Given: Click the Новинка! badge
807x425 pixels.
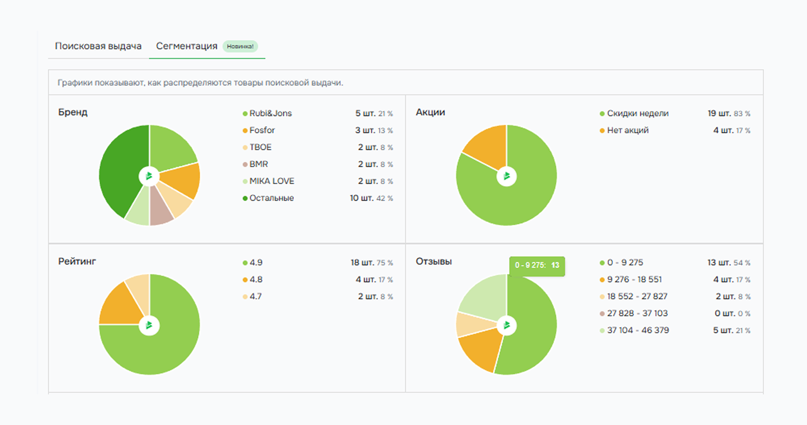Looking at the screenshot, I should coord(240,46).
